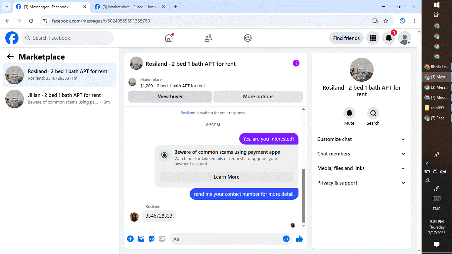Viewport: 452px width, 254px height.
Task: Open the Friends icon in the top navigation
Action: pos(208,38)
